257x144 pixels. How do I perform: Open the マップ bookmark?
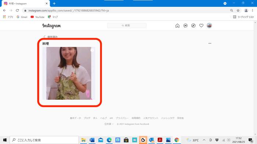(53, 17)
